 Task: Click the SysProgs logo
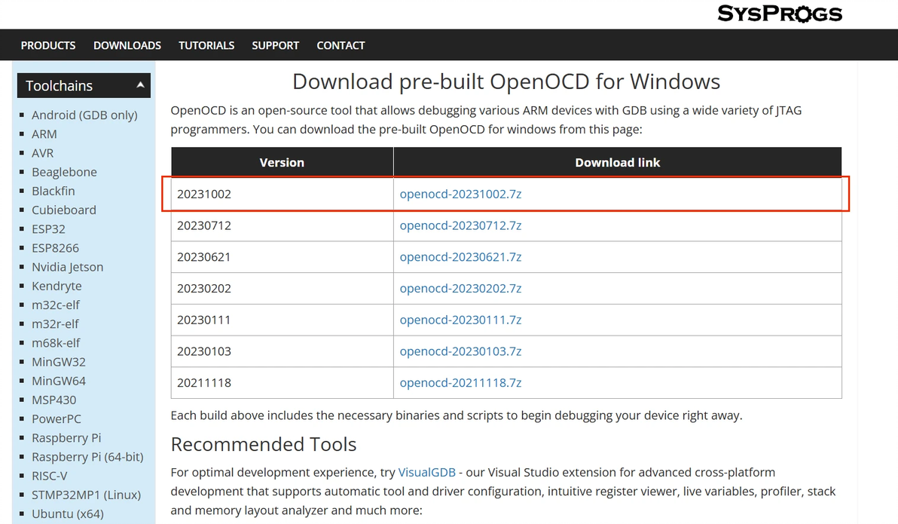click(x=780, y=14)
